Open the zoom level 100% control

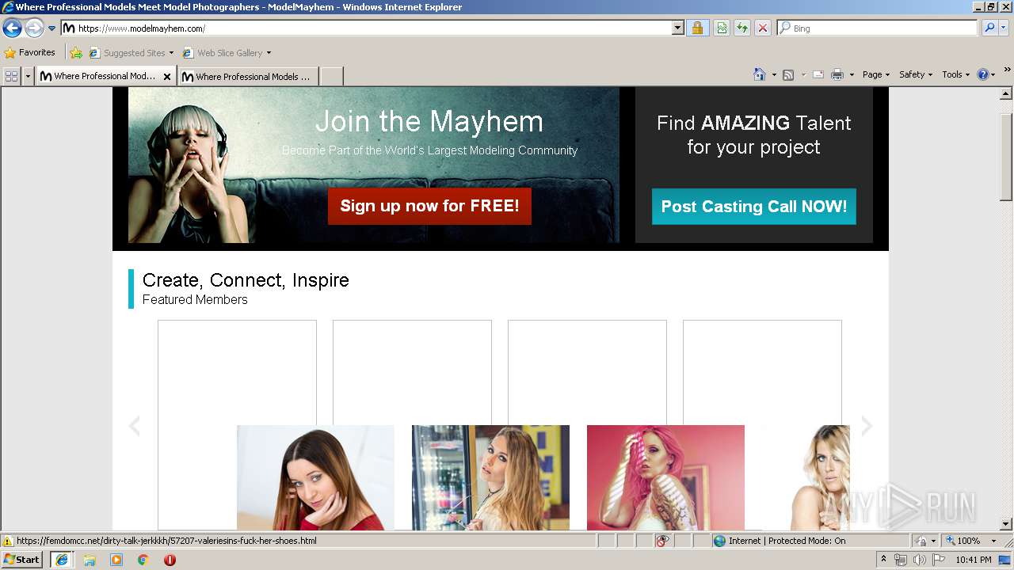963,541
